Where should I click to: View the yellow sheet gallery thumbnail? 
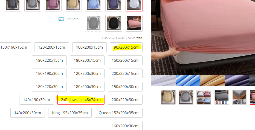[168, 97]
